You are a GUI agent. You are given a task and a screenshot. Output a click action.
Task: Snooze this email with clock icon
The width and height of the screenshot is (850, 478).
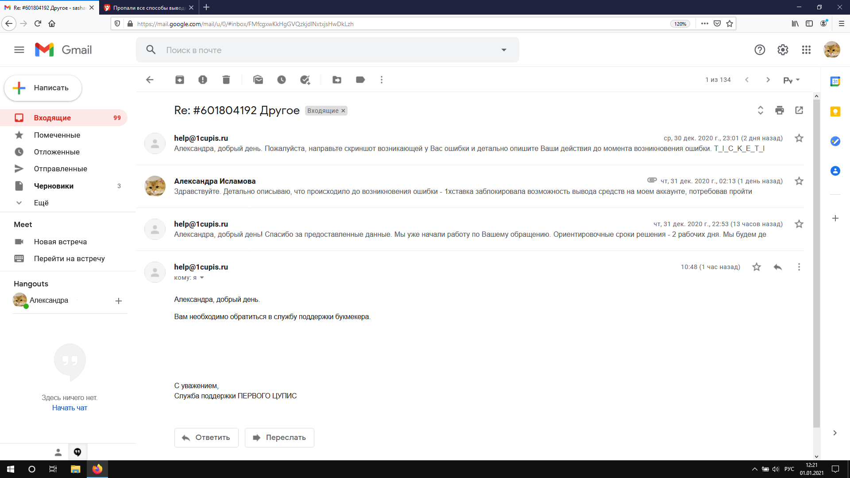(x=282, y=80)
